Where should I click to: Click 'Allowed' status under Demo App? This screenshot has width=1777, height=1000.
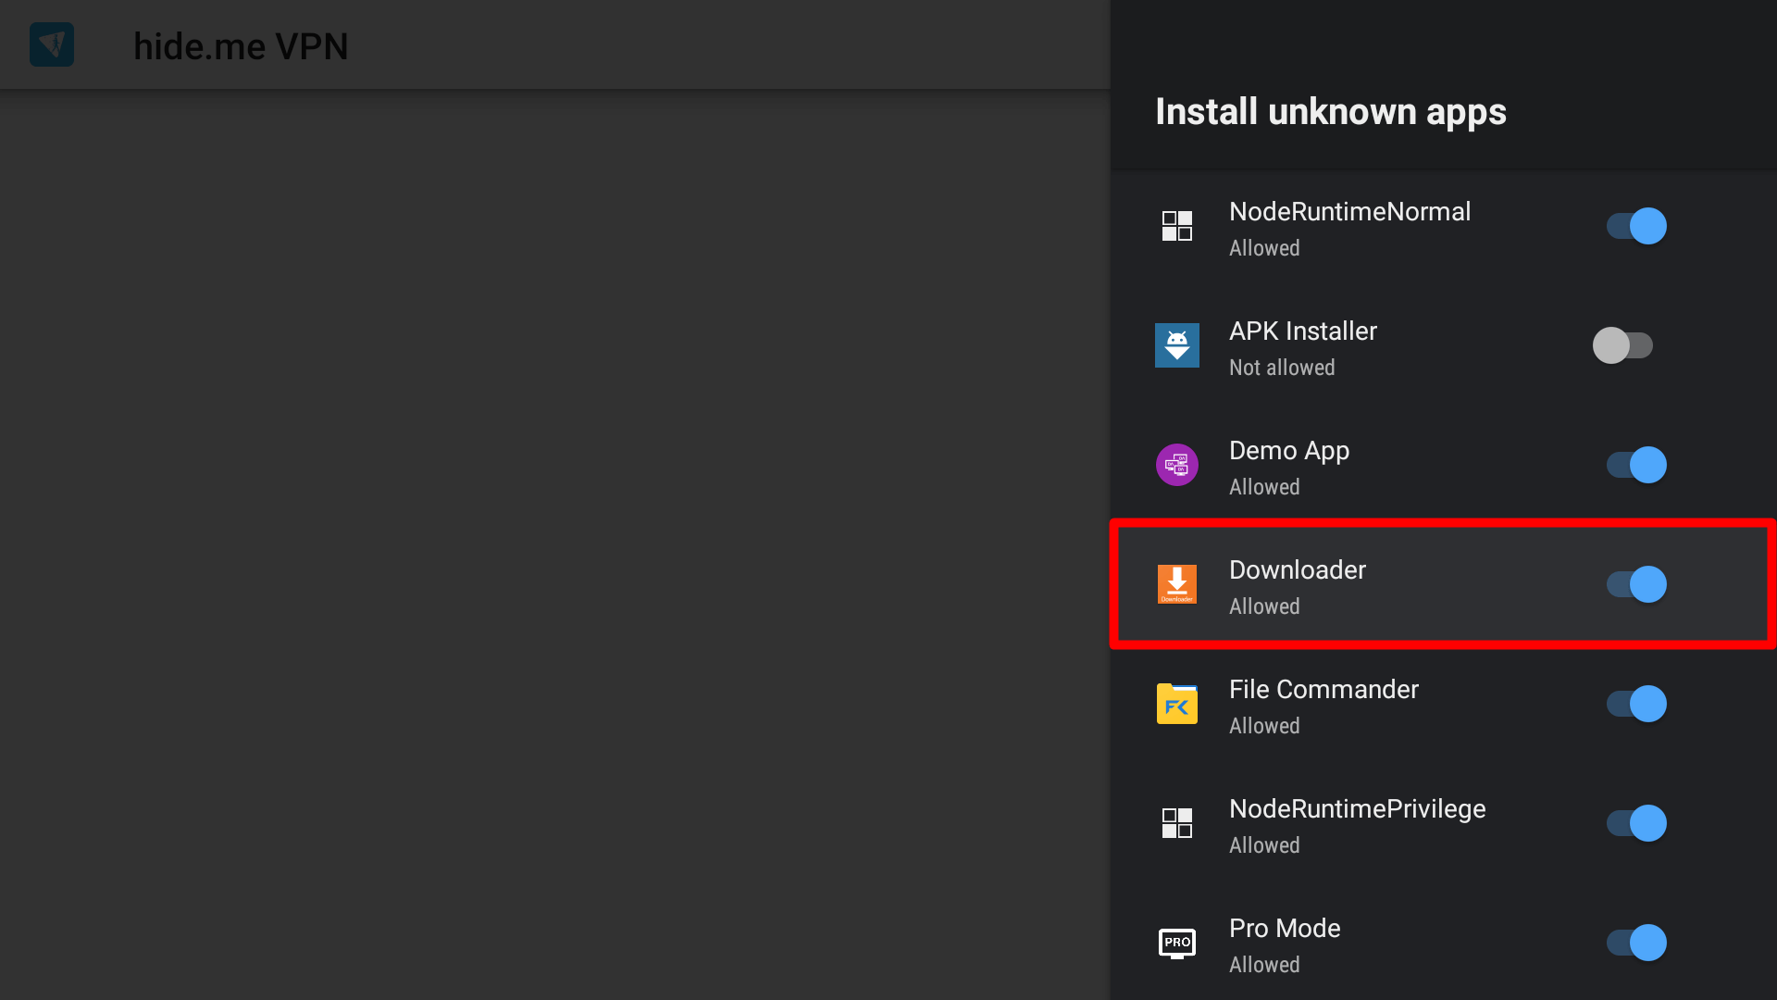coord(1264,487)
